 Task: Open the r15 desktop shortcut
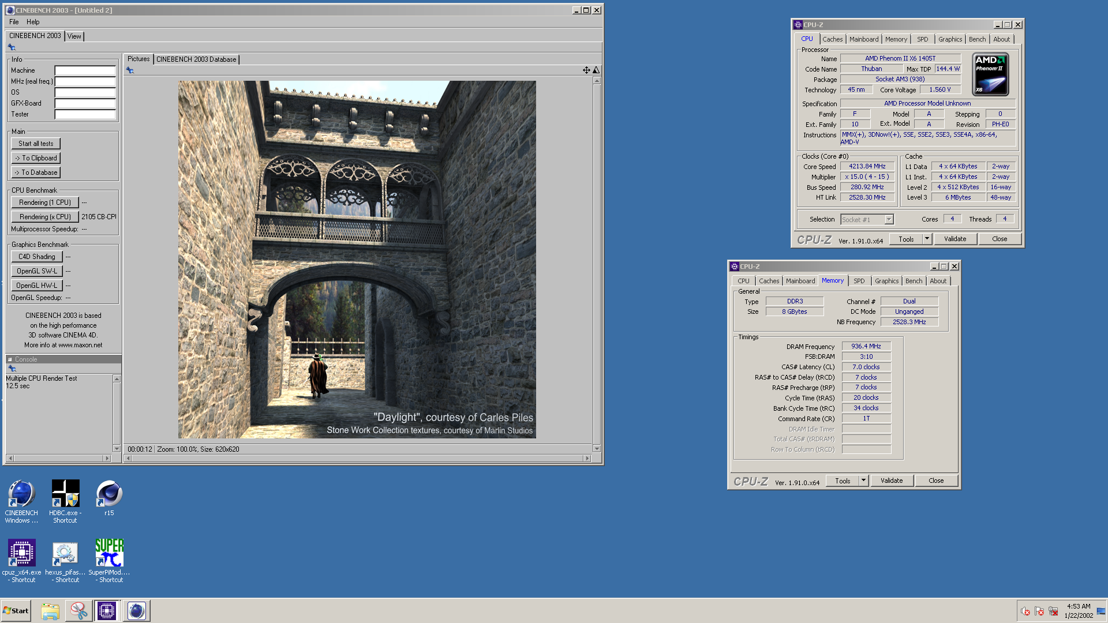(x=109, y=497)
